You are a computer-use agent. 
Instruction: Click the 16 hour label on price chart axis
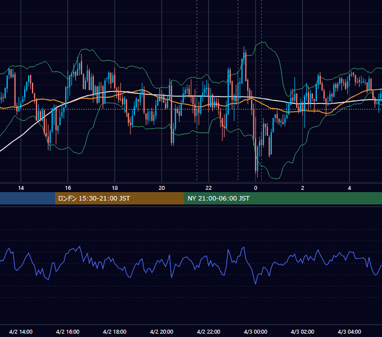(x=68, y=188)
